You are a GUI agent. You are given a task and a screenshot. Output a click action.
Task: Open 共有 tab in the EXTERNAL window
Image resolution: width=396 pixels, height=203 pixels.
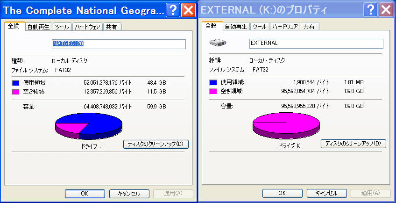309,27
